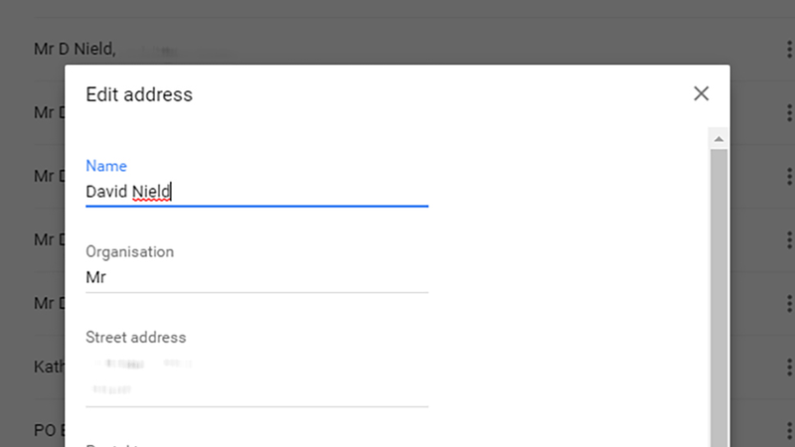Close the Edit address dialog

pyautogui.click(x=702, y=93)
